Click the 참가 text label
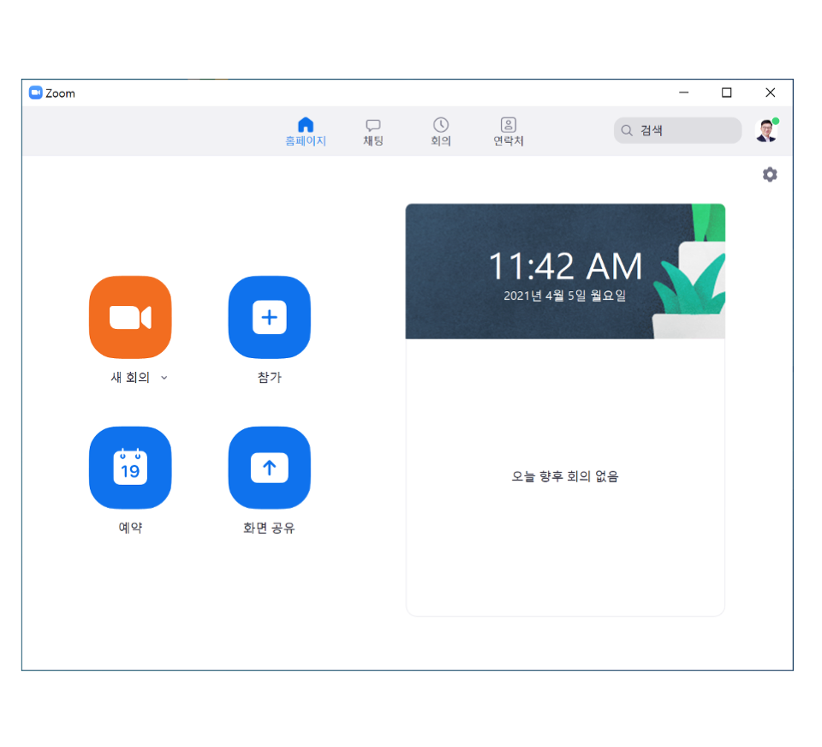Screen dimensions: 822x747 coord(270,377)
